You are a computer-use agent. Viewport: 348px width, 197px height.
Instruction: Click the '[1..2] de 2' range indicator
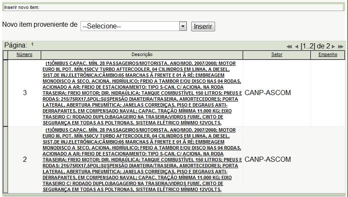pos(315,46)
